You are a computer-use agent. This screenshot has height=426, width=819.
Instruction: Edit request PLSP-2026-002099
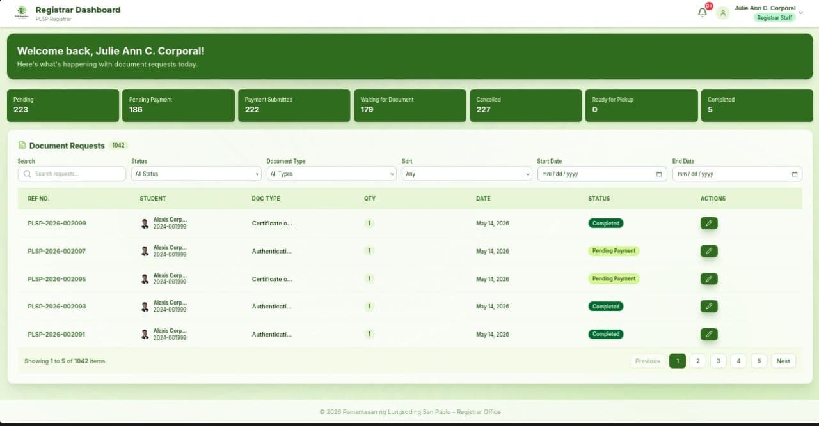click(709, 223)
